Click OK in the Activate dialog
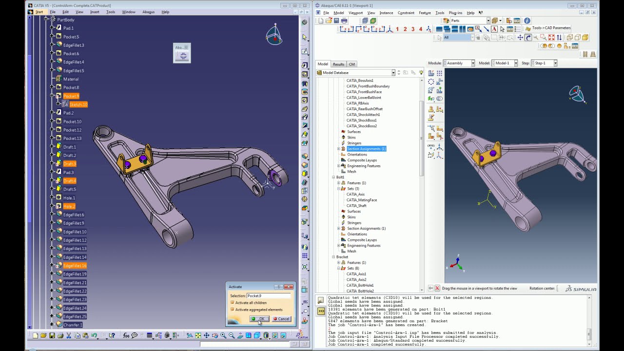624x351 pixels. tap(259, 319)
